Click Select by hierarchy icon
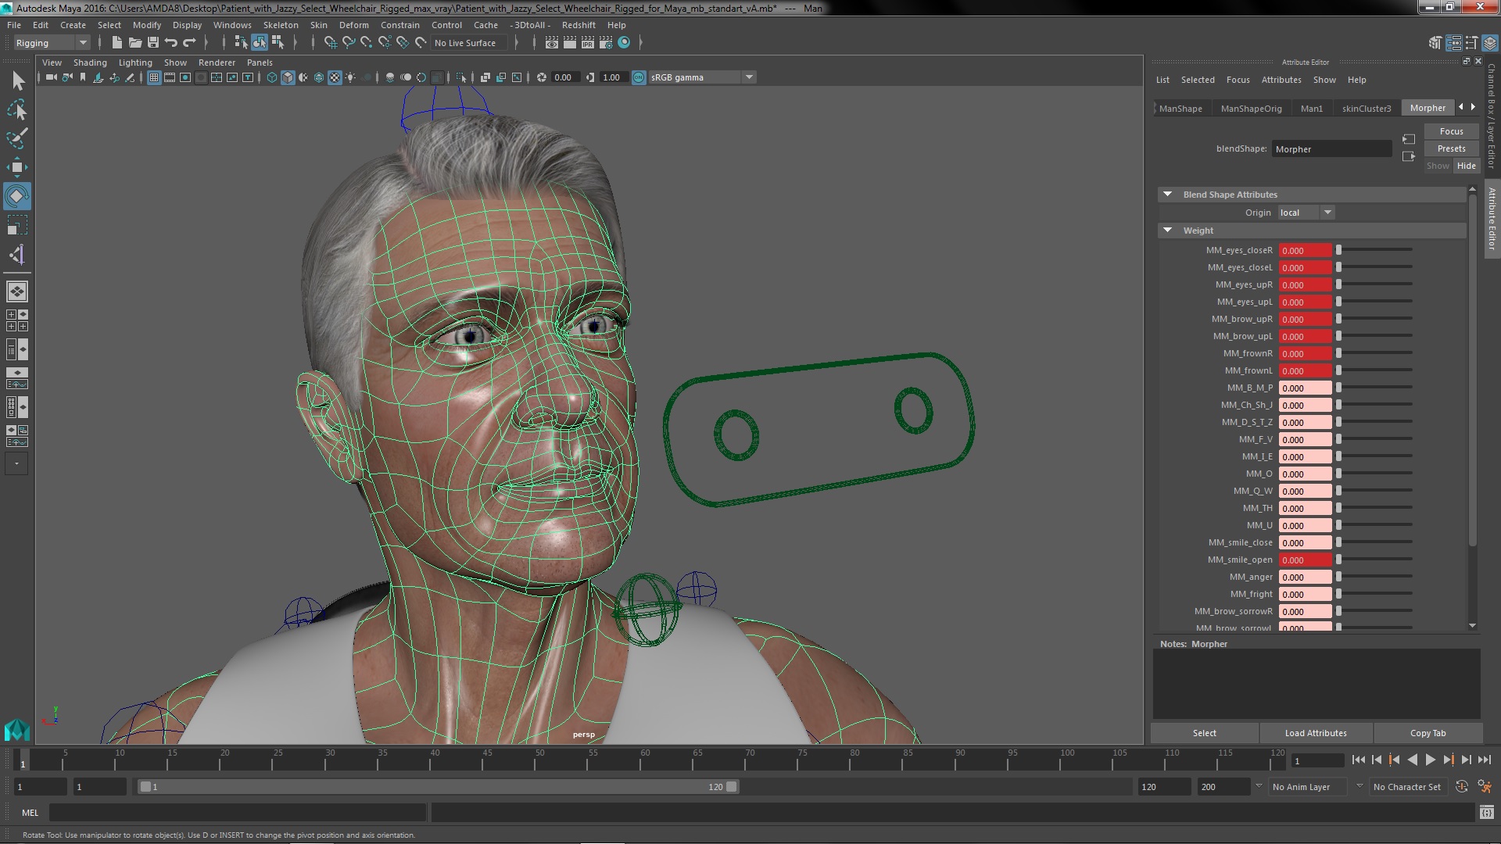Viewport: 1501px width, 844px height. 241,43
